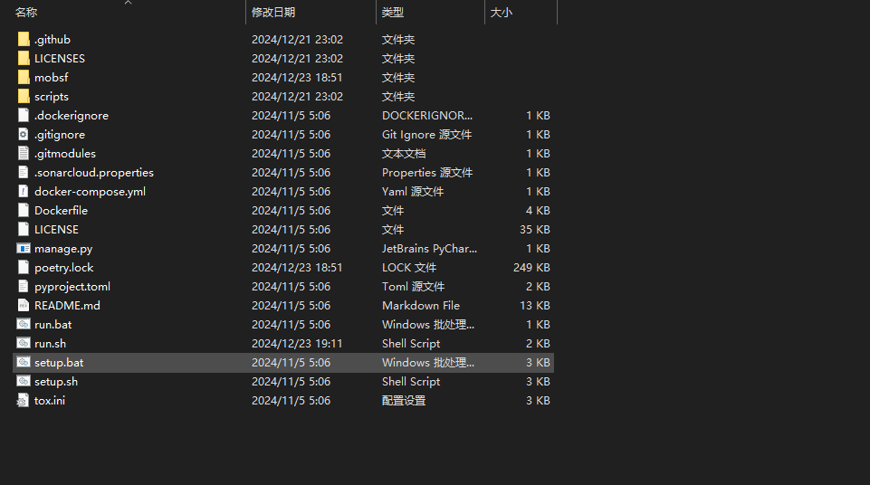This screenshot has width=870, height=485.
Task: Click the .dockerignore file icon
Action: pyautogui.click(x=24, y=115)
